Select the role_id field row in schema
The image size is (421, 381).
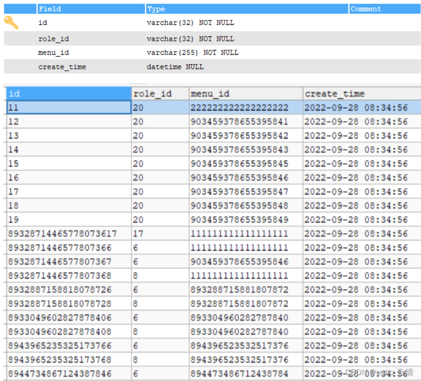[212, 39]
